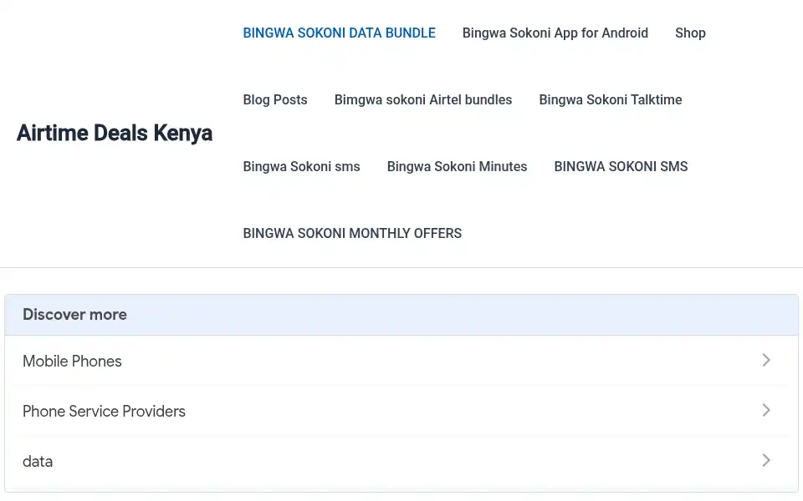The image size is (803, 501).
Task: Open BINGWA SOKONI MONTHLY OFFERS
Action: click(352, 234)
